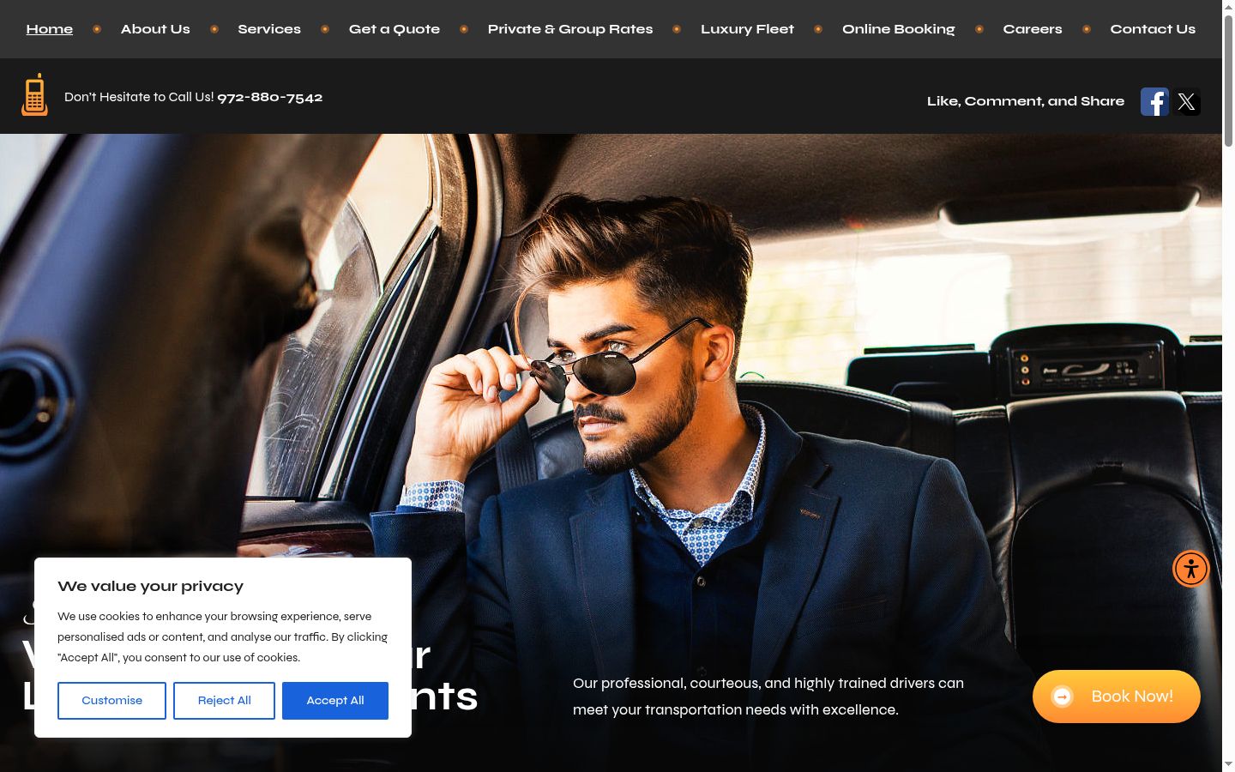Click the "Like, Comment, and Share" text
This screenshot has width=1235, height=772.
[1026, 101]
